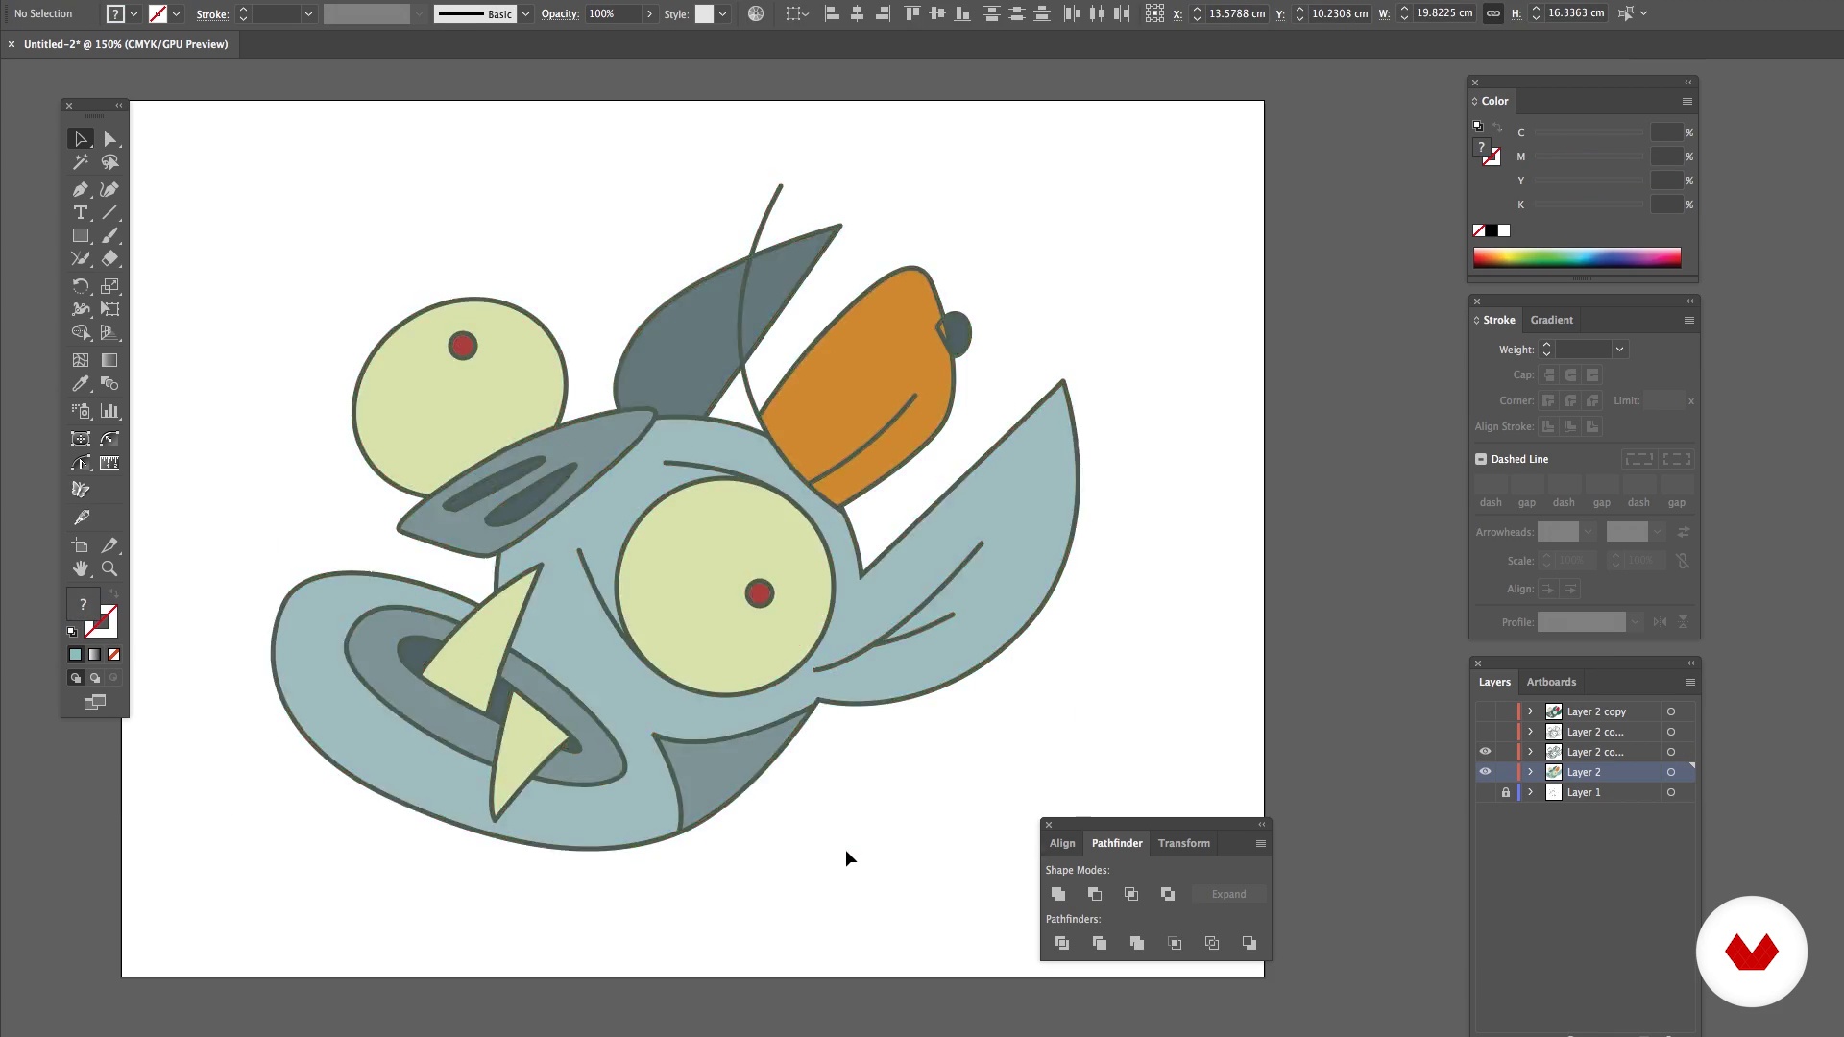Screen dimensions: 1844x1037
Task: Select the Free Transform tool
Action: [109, 309]
